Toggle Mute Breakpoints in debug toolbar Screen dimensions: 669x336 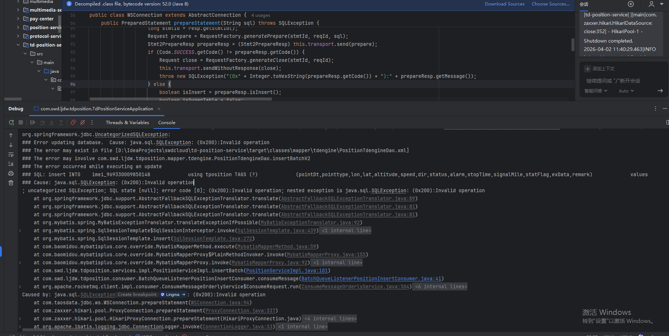pos(83,123)
